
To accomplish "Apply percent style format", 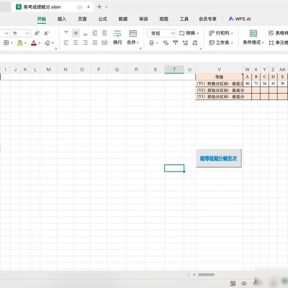I will click(x=166, y=43).
